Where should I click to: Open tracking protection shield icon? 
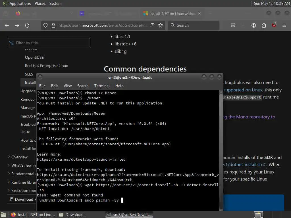45,25
